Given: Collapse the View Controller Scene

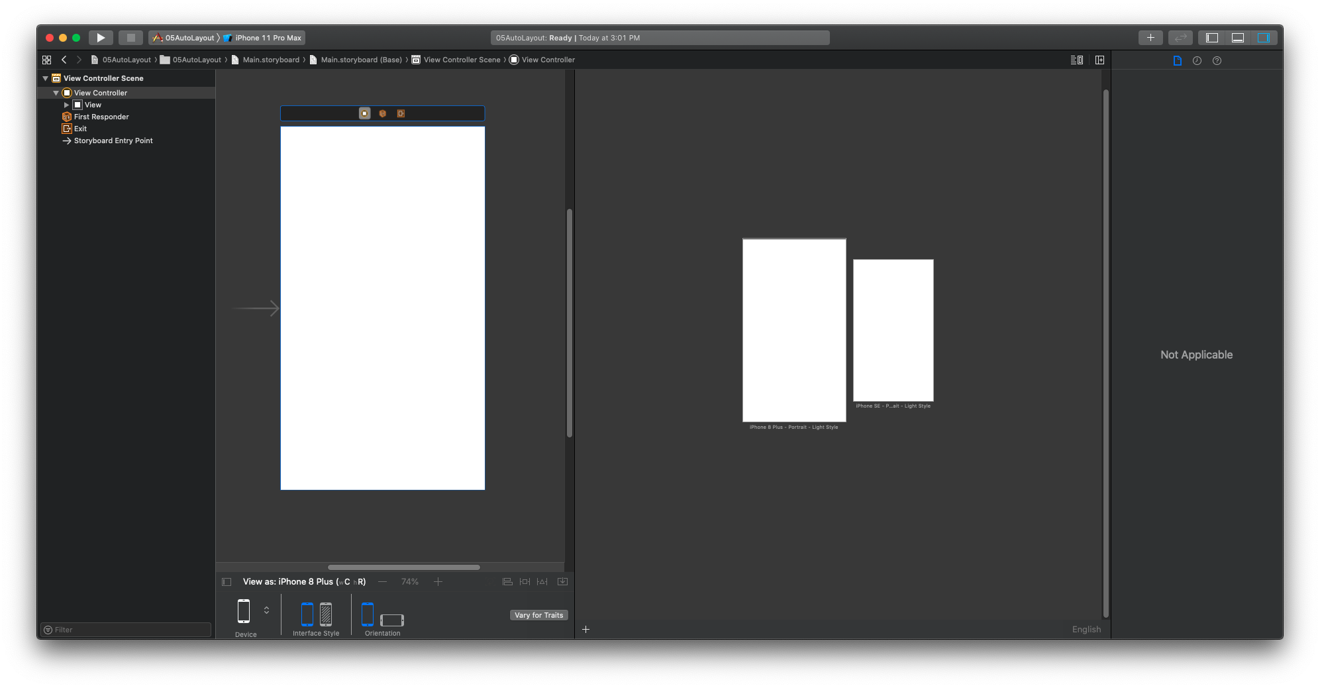Looking at the screenshot, I should 45,78.
